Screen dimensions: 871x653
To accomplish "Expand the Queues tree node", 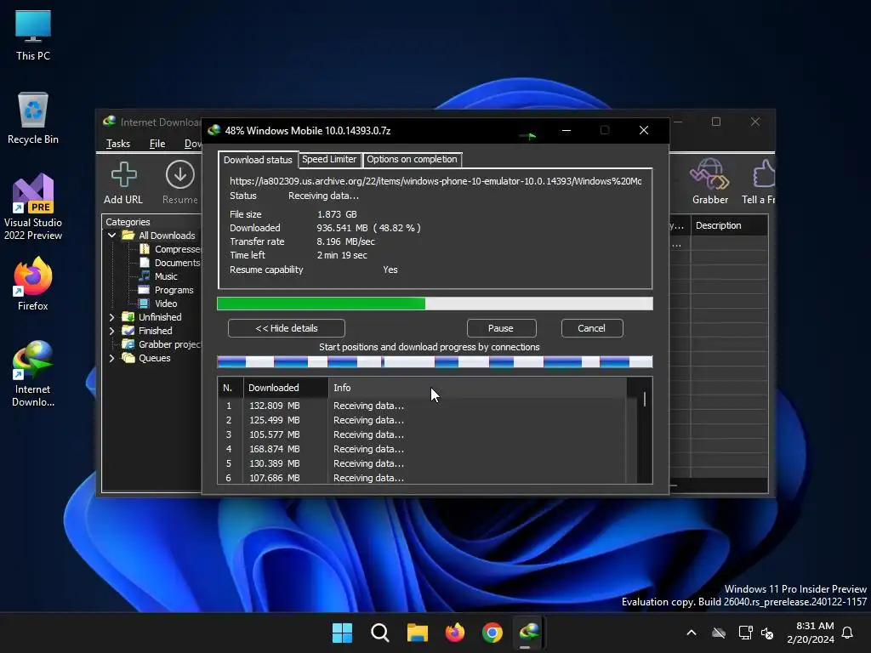I will (x=111, y=358).
